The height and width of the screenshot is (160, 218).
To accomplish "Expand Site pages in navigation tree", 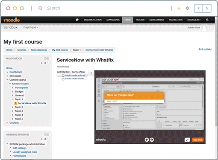I will [x=7, y=76].
